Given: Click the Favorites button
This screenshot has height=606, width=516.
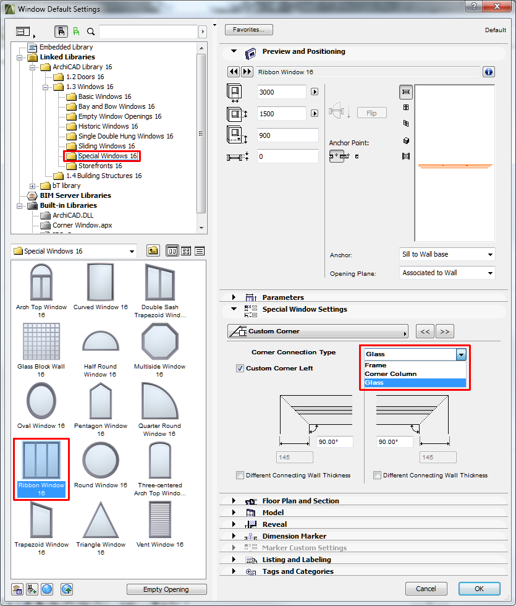Looking at the screenshot, I should (x=248, y=30).
